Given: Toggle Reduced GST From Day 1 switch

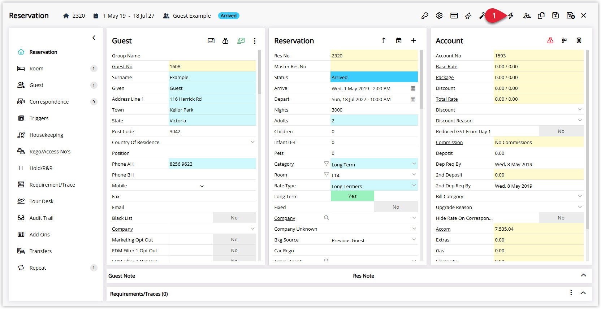Looking at the screenshot, I should (561, 131).
